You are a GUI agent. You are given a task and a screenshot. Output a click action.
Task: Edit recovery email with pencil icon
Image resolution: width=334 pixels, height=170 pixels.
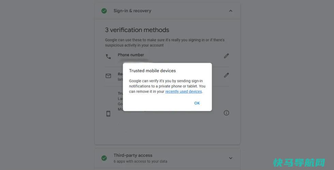pos(226,75)
